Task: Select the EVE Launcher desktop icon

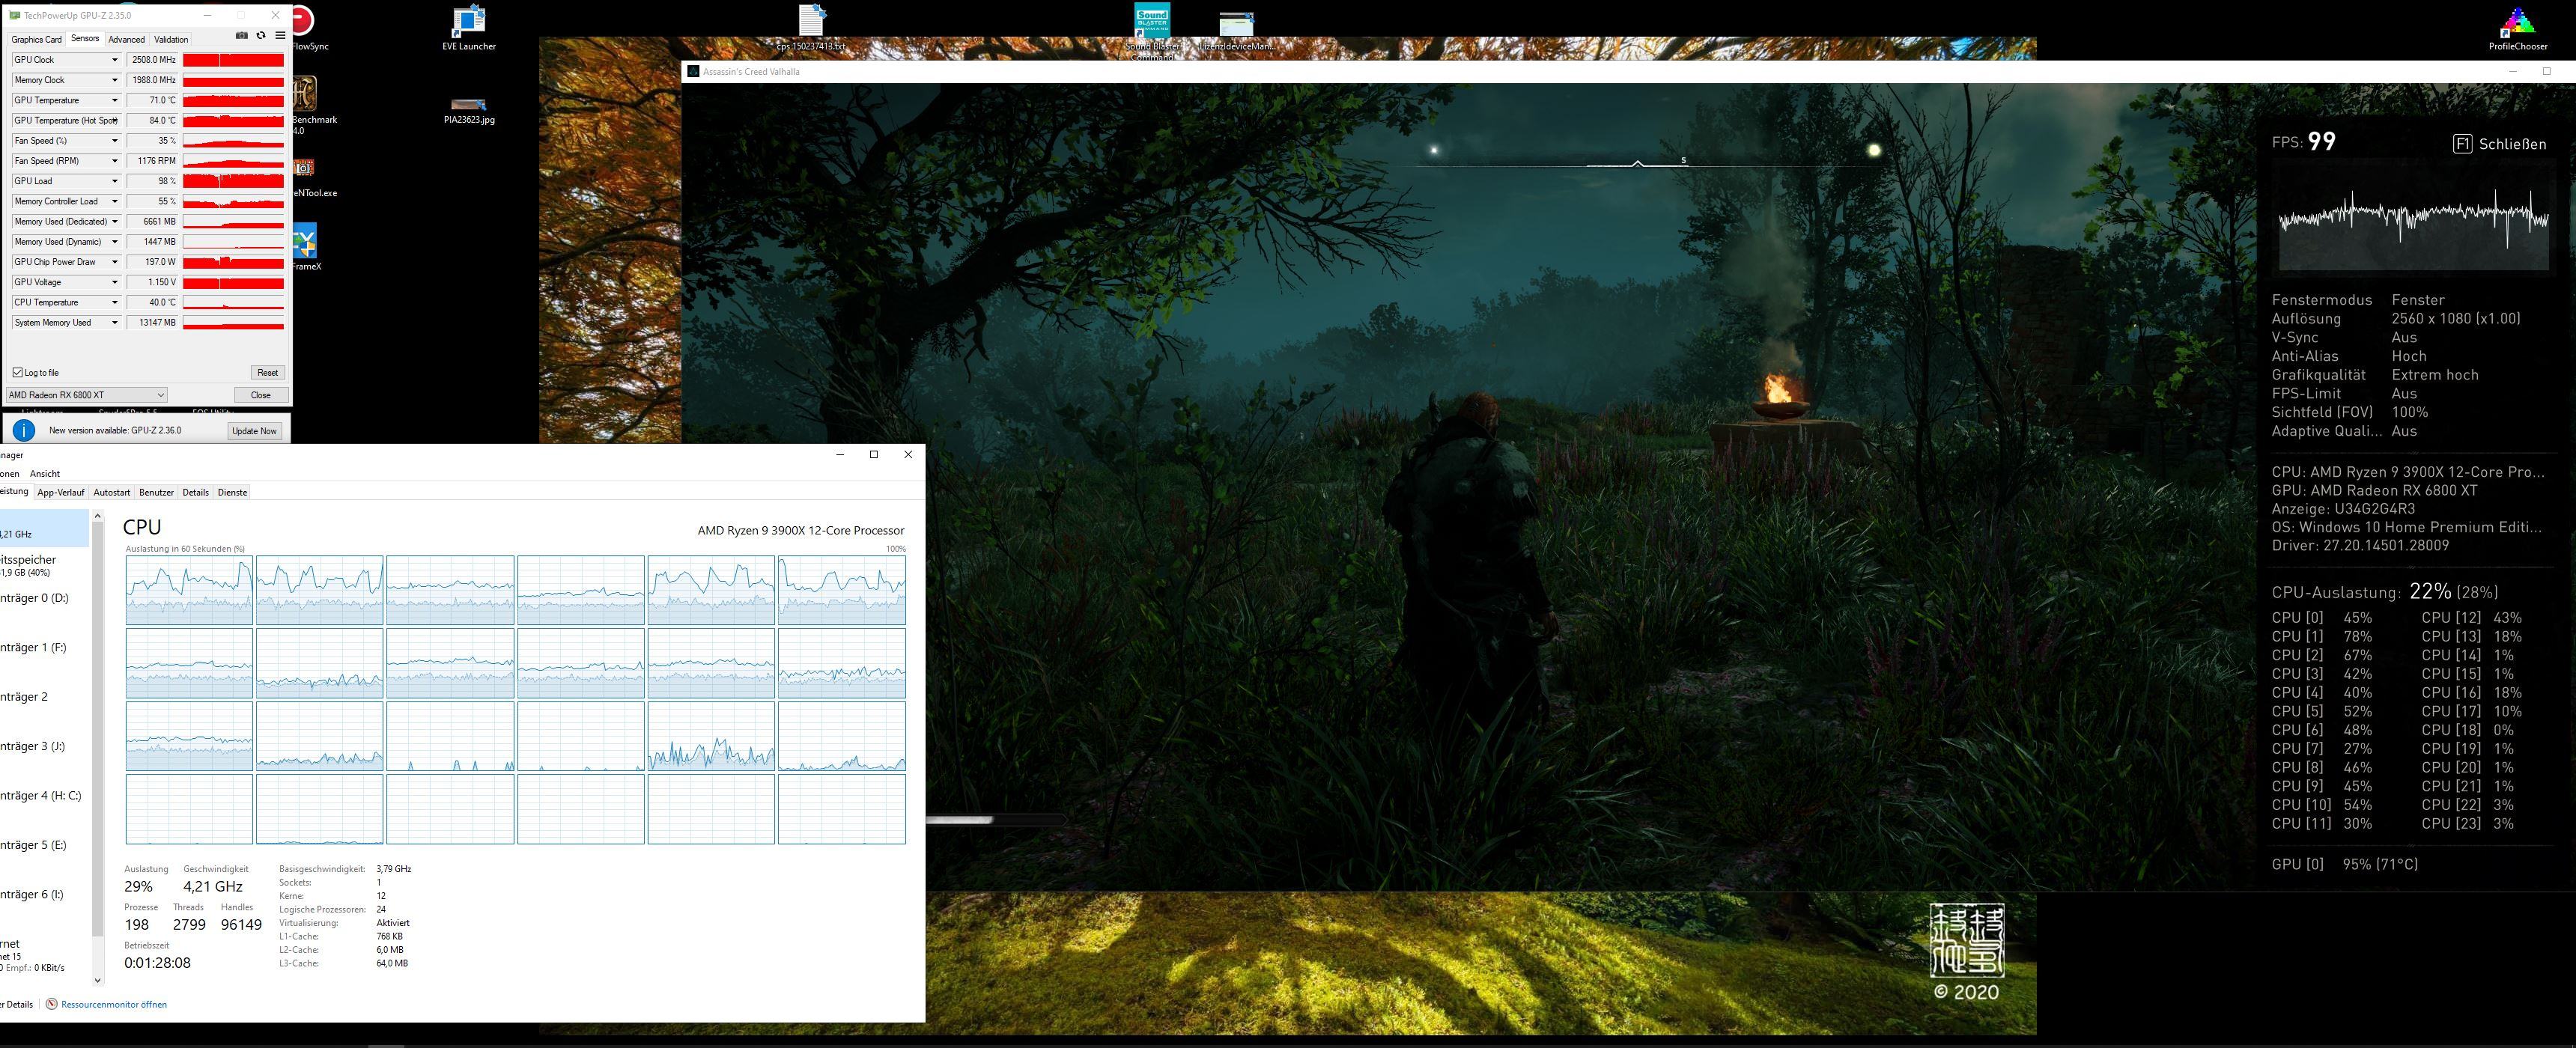Action: coord(469,28)
